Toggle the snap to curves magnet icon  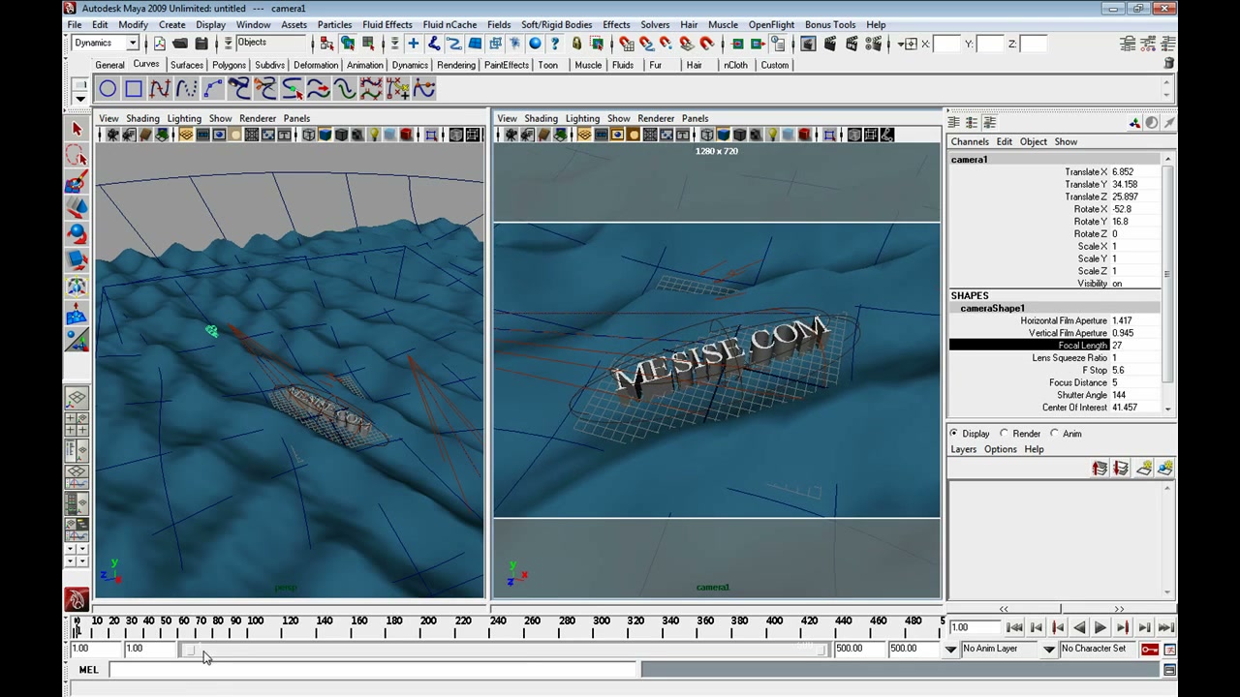click(x=647, y=44)
